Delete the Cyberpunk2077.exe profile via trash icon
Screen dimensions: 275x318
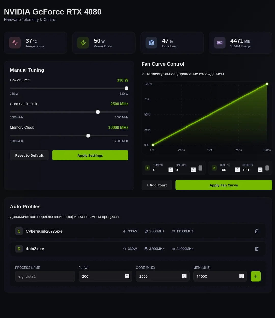pos(257,231)
